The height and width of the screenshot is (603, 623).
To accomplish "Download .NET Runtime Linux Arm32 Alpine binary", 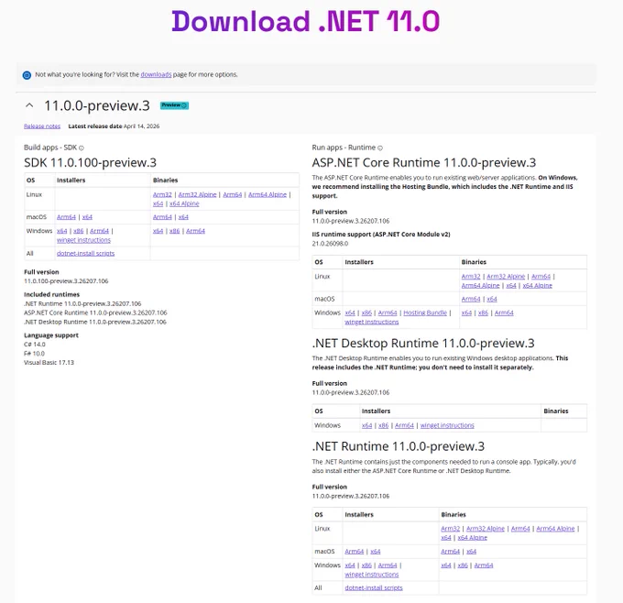I will pos(486,529).
